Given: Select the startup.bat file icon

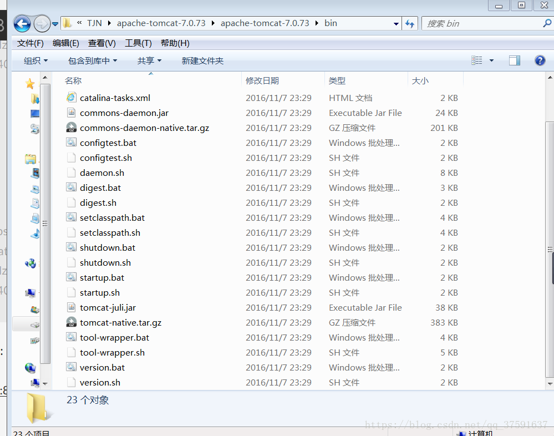Looking at the screenshot, I should click(x=72, y=277).
